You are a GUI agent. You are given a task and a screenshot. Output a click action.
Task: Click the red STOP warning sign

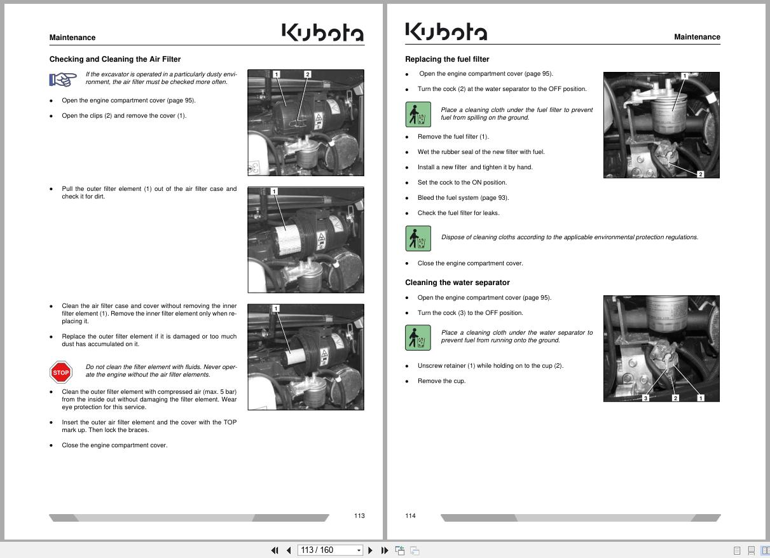(61, 372)
